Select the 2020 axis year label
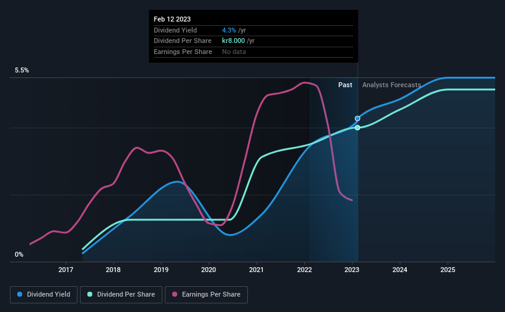This screenshot has width=505, height=312. tap(209, 270)
